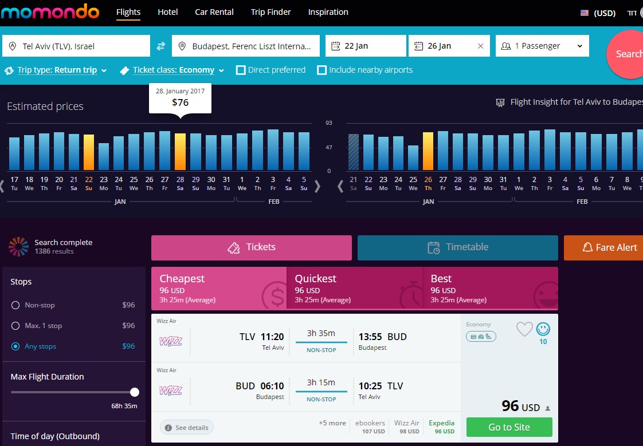Show next dates in outbound price chart
The height and width of the screenshot is (446, 643).
[x=317, y=186]
